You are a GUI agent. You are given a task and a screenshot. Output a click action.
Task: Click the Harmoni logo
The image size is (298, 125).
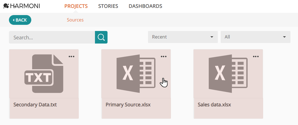pyautogui.click(x=22, y=6)
